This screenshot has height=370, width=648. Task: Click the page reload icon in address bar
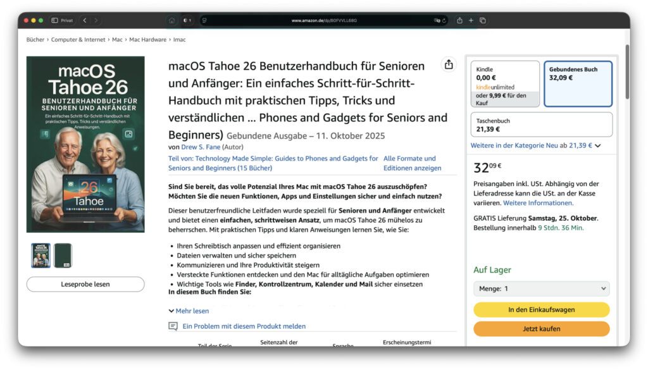444,20
